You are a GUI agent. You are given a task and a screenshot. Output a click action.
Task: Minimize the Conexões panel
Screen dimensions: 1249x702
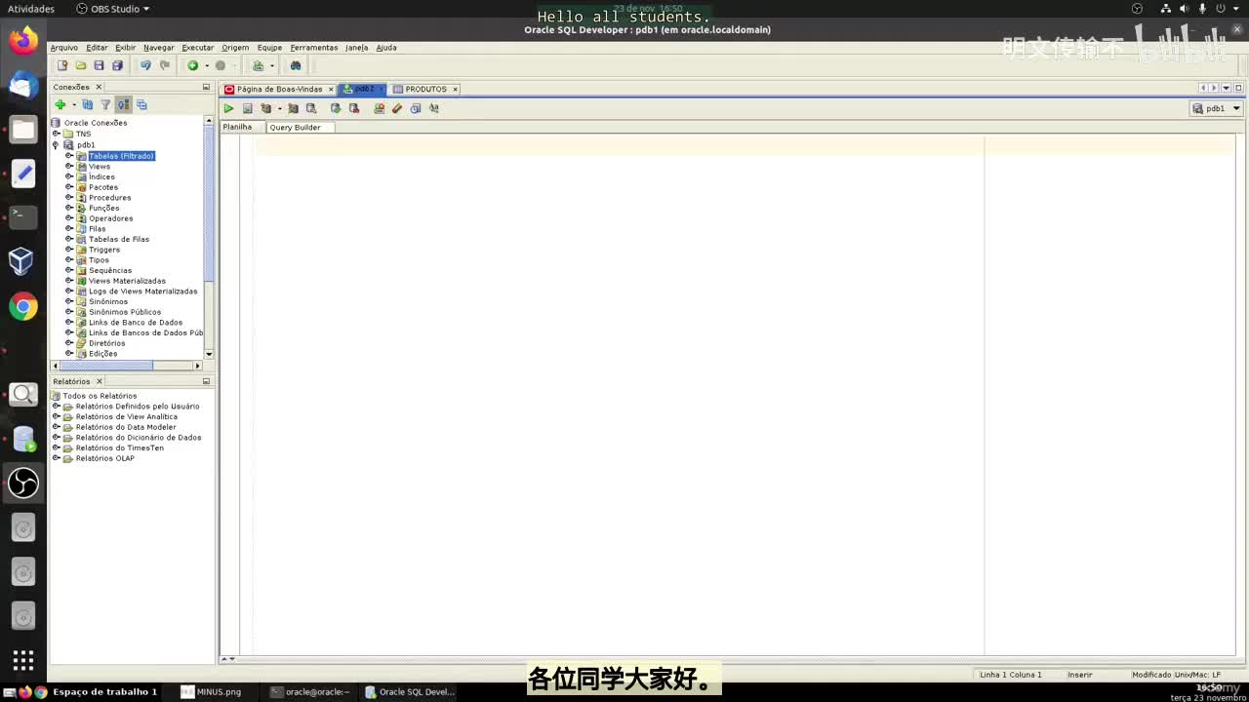[206, 87]
